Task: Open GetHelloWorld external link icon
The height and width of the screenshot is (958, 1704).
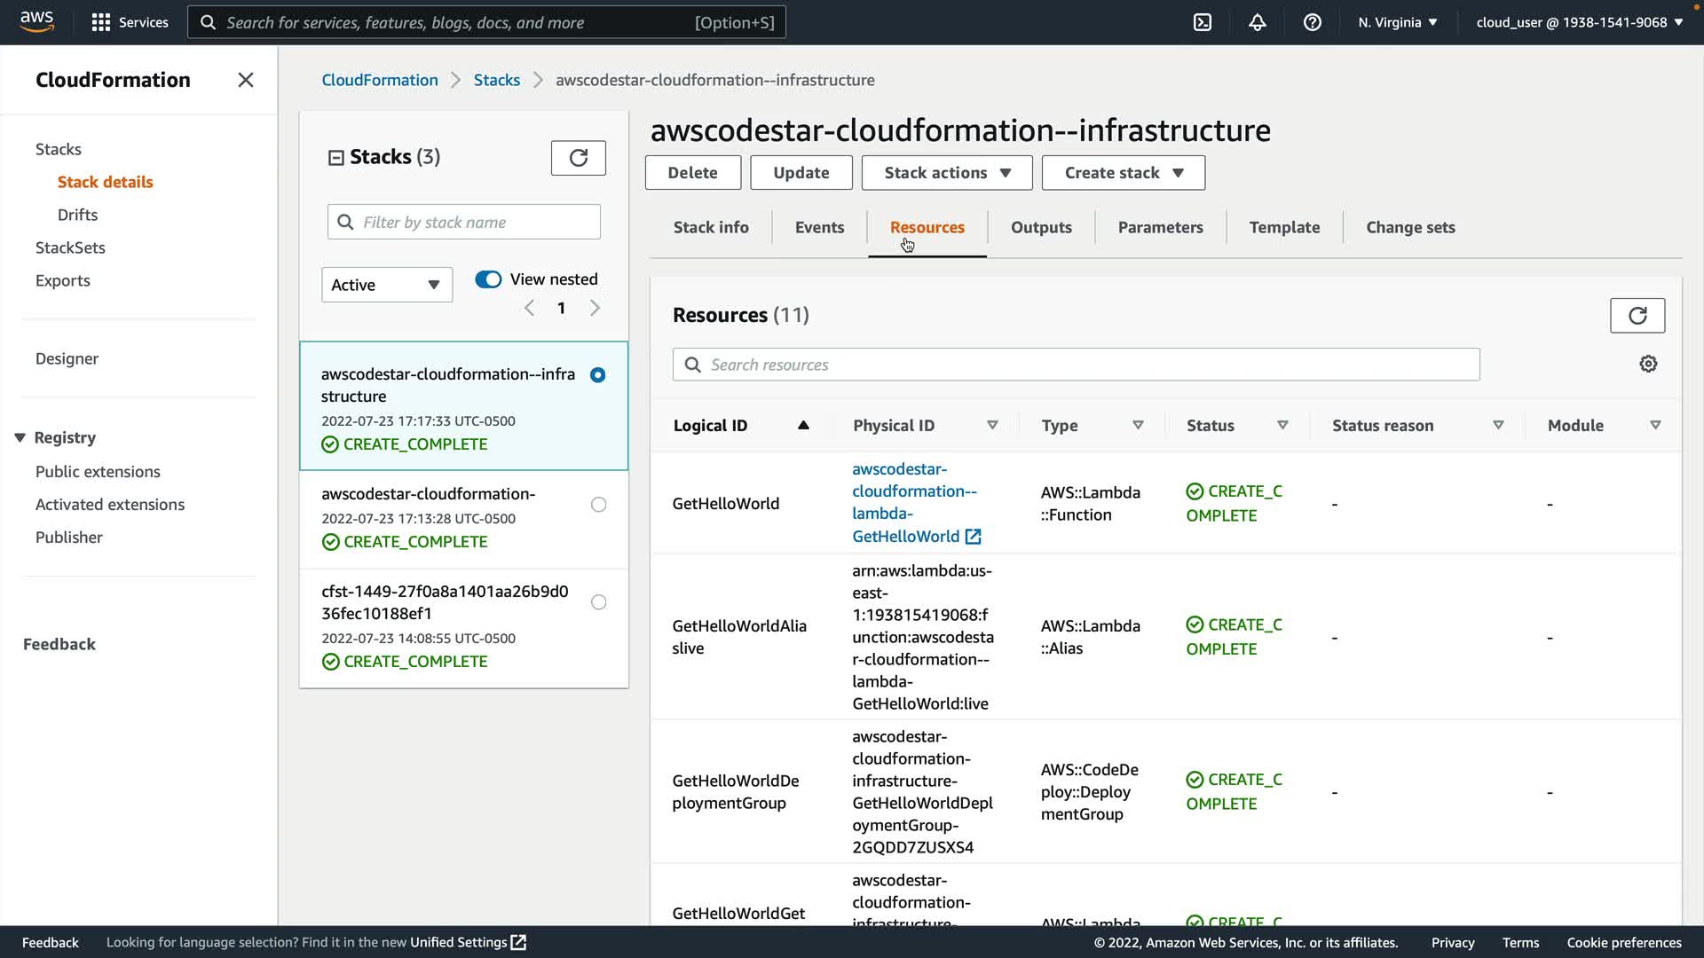Action: pyautogui.click(x=974, y=537)
